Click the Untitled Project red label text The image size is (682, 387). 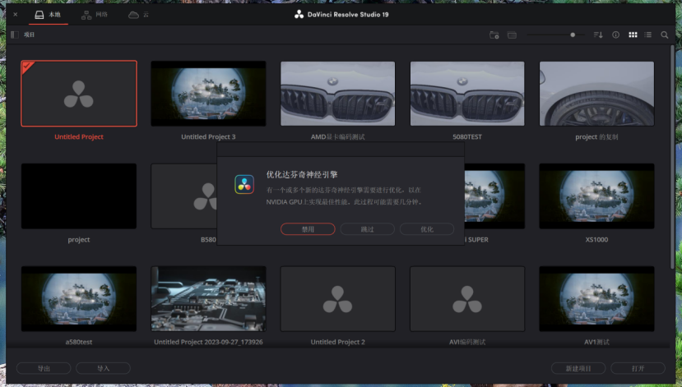pyautogui.click(x=79, y=137)
